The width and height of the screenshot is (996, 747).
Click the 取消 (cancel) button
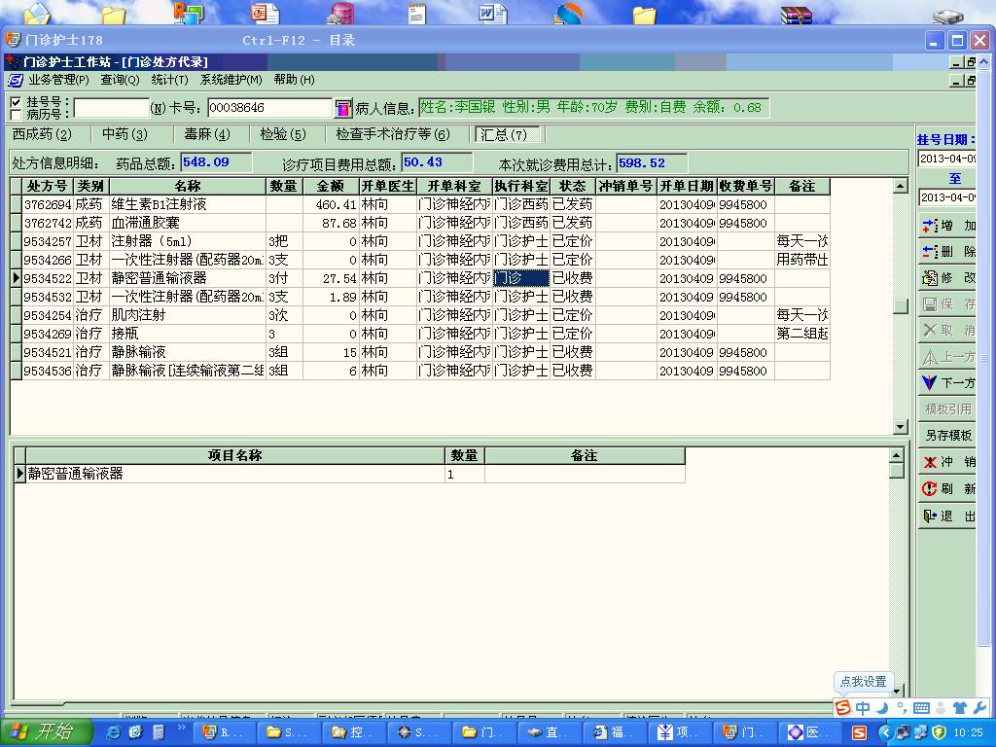point(947,331)
